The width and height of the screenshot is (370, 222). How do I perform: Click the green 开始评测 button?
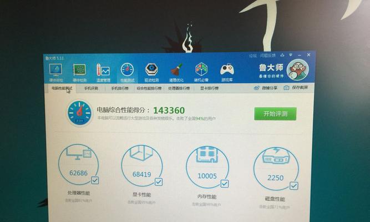pos(275,114)
